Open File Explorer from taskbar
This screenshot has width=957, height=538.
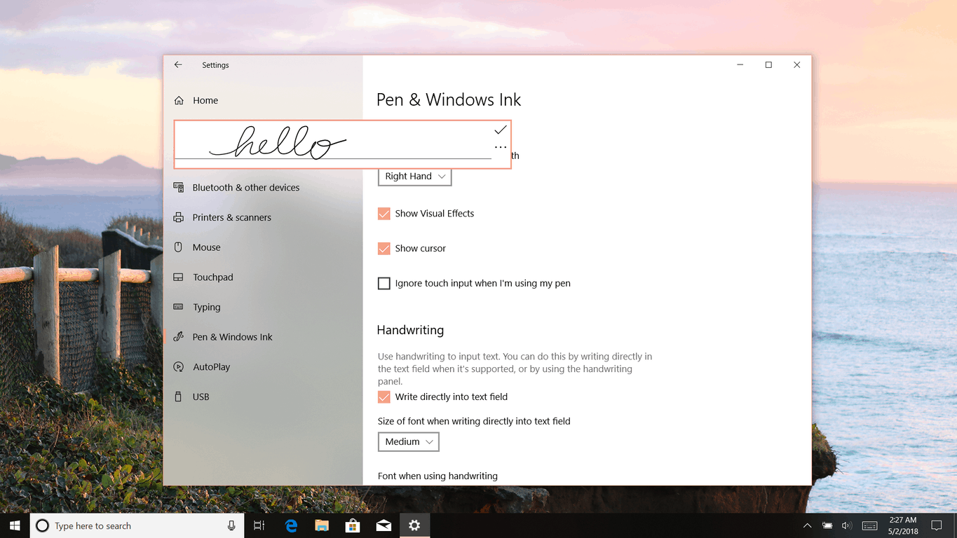(322, 525)
